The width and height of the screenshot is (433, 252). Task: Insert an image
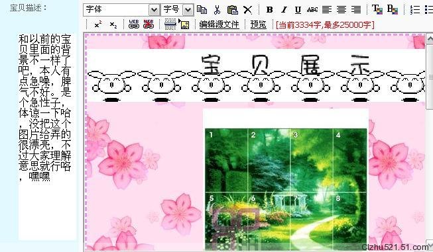pos(184,24)
